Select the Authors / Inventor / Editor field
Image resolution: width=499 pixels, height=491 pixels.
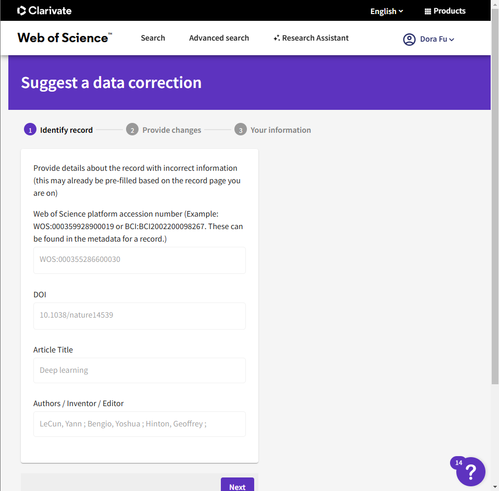pyautogui.click(x=140, y=424)
